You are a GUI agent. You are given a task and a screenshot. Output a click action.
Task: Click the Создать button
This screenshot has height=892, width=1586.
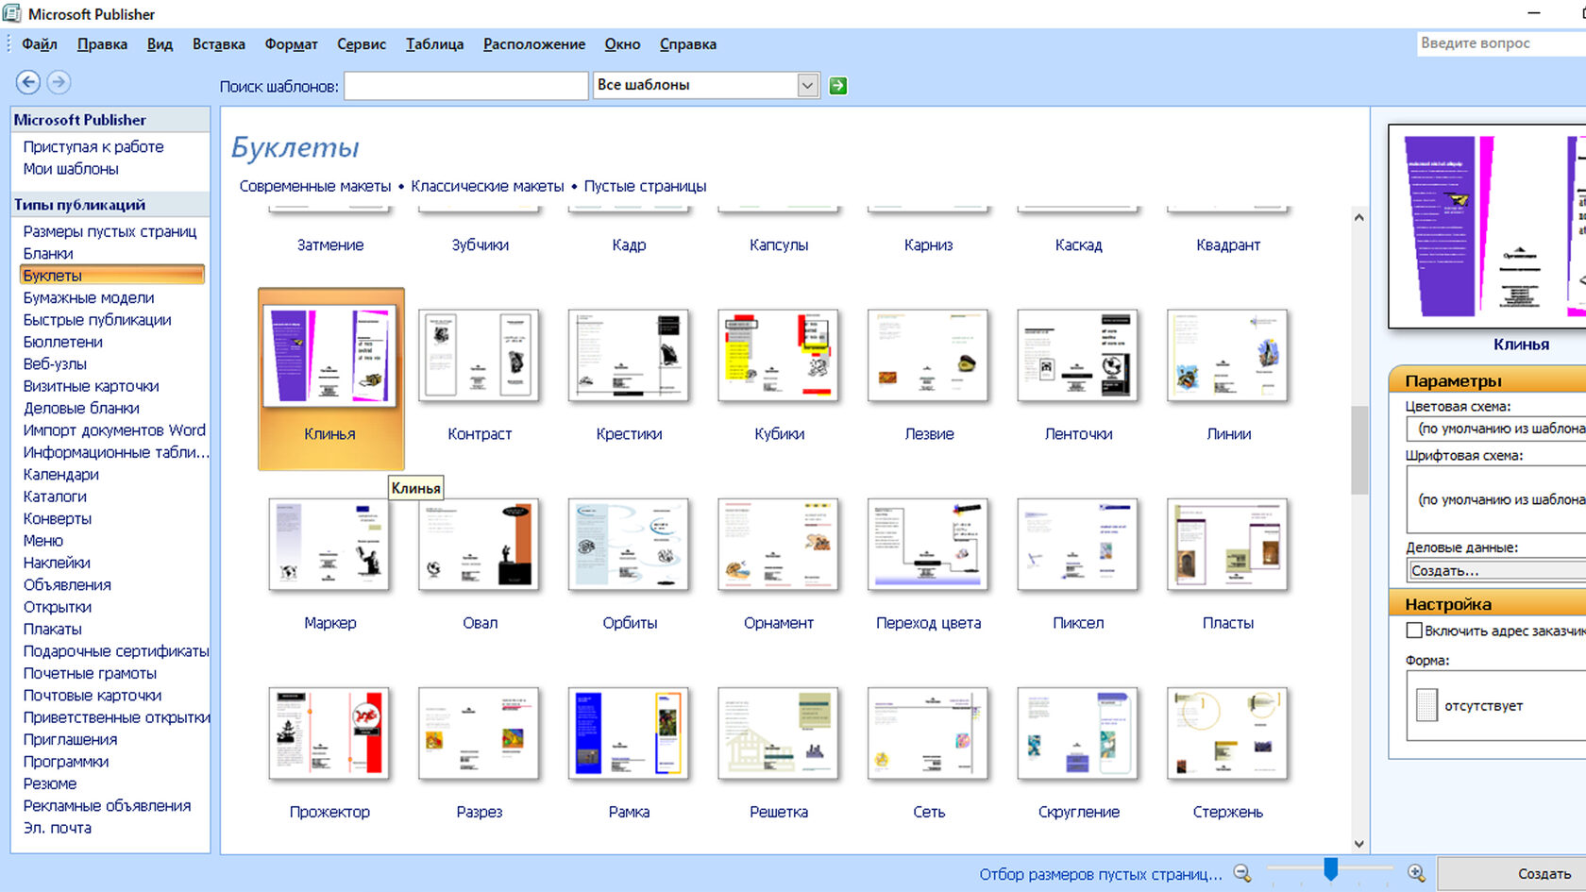1511,874
